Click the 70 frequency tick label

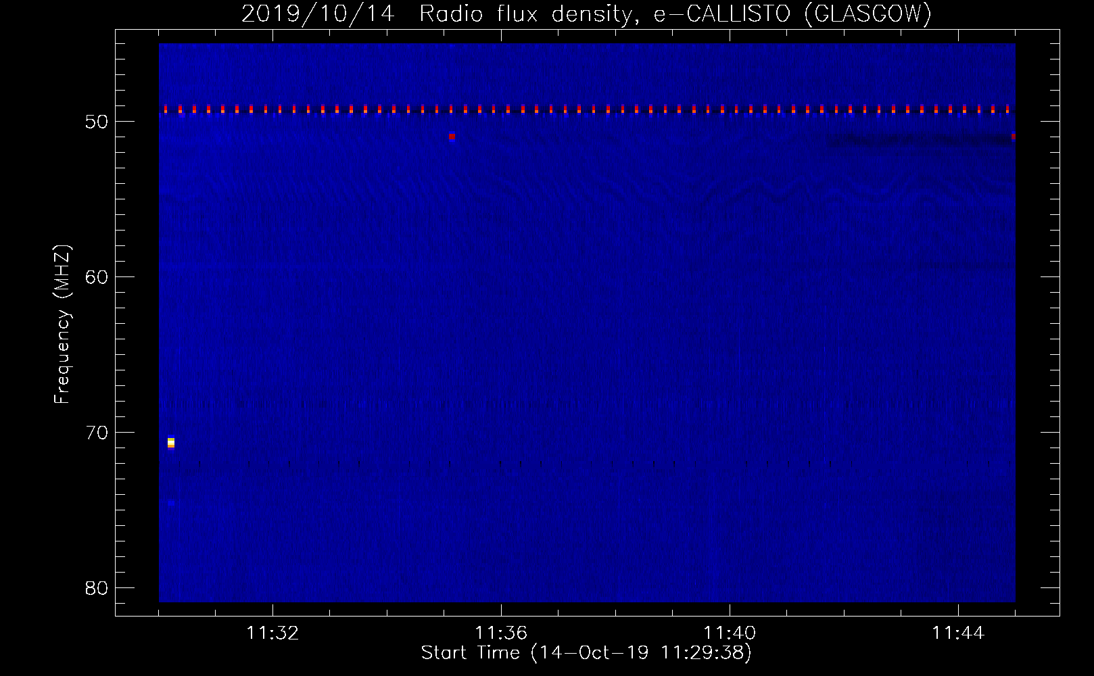point(97,433)
